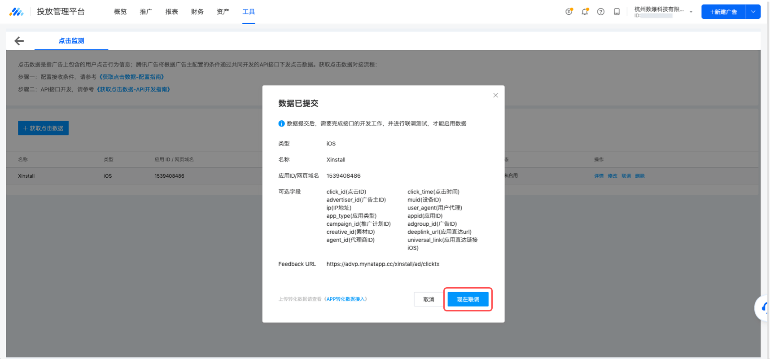Click the iOS type cell in table
The height and width of the screenshot is (359, 770).
pyautogui.click(x=108, y=176)
